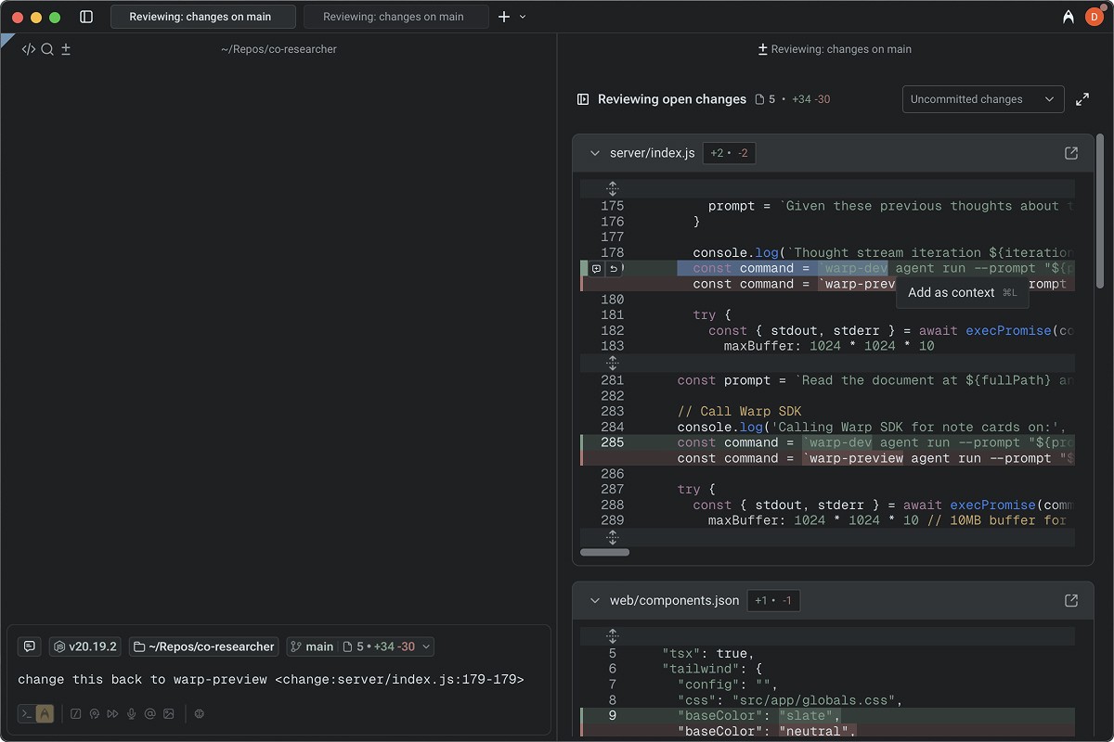1114x742 pixels.
Task: Click the main branch diff chip
Action: pyautogui.click(x=359, y=646)
